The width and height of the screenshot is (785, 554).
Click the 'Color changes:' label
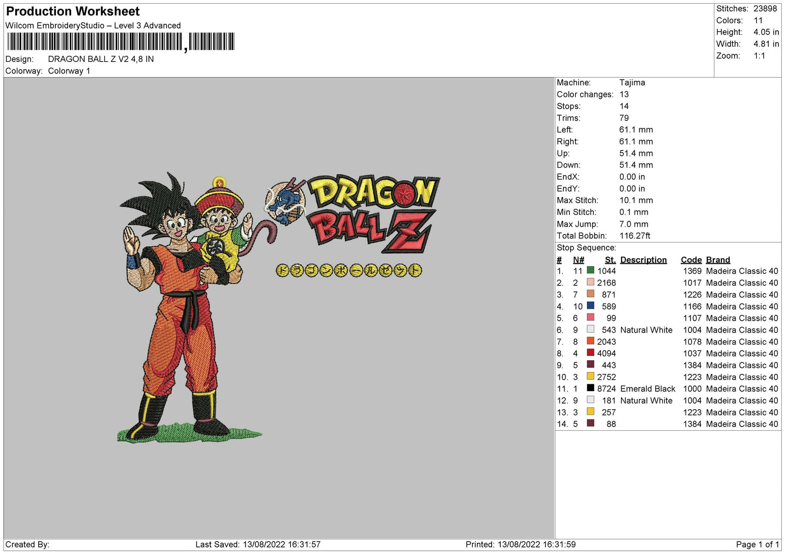point(585,94)
